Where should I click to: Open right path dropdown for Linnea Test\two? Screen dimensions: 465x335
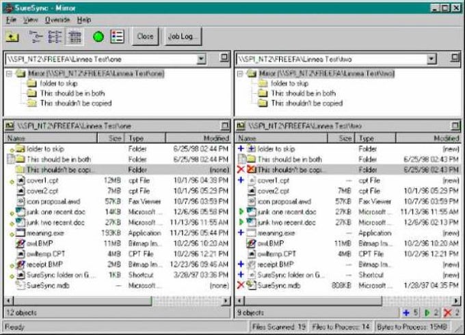click(431, 59)
